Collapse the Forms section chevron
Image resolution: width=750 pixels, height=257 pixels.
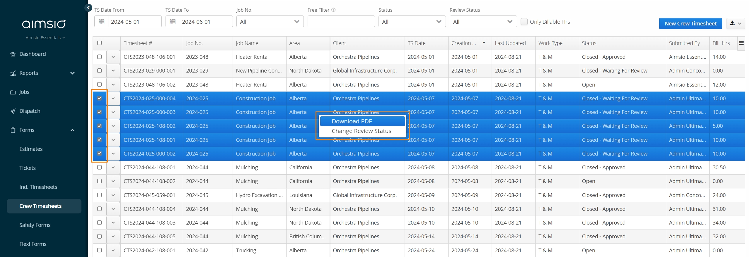click(72, 130)
